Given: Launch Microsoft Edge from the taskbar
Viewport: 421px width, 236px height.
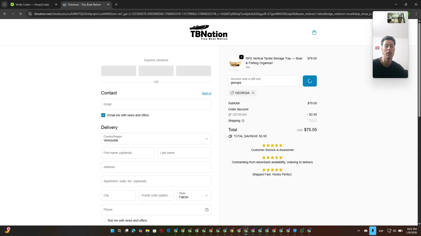Looking at the screenshot, I should pos(133,231).
